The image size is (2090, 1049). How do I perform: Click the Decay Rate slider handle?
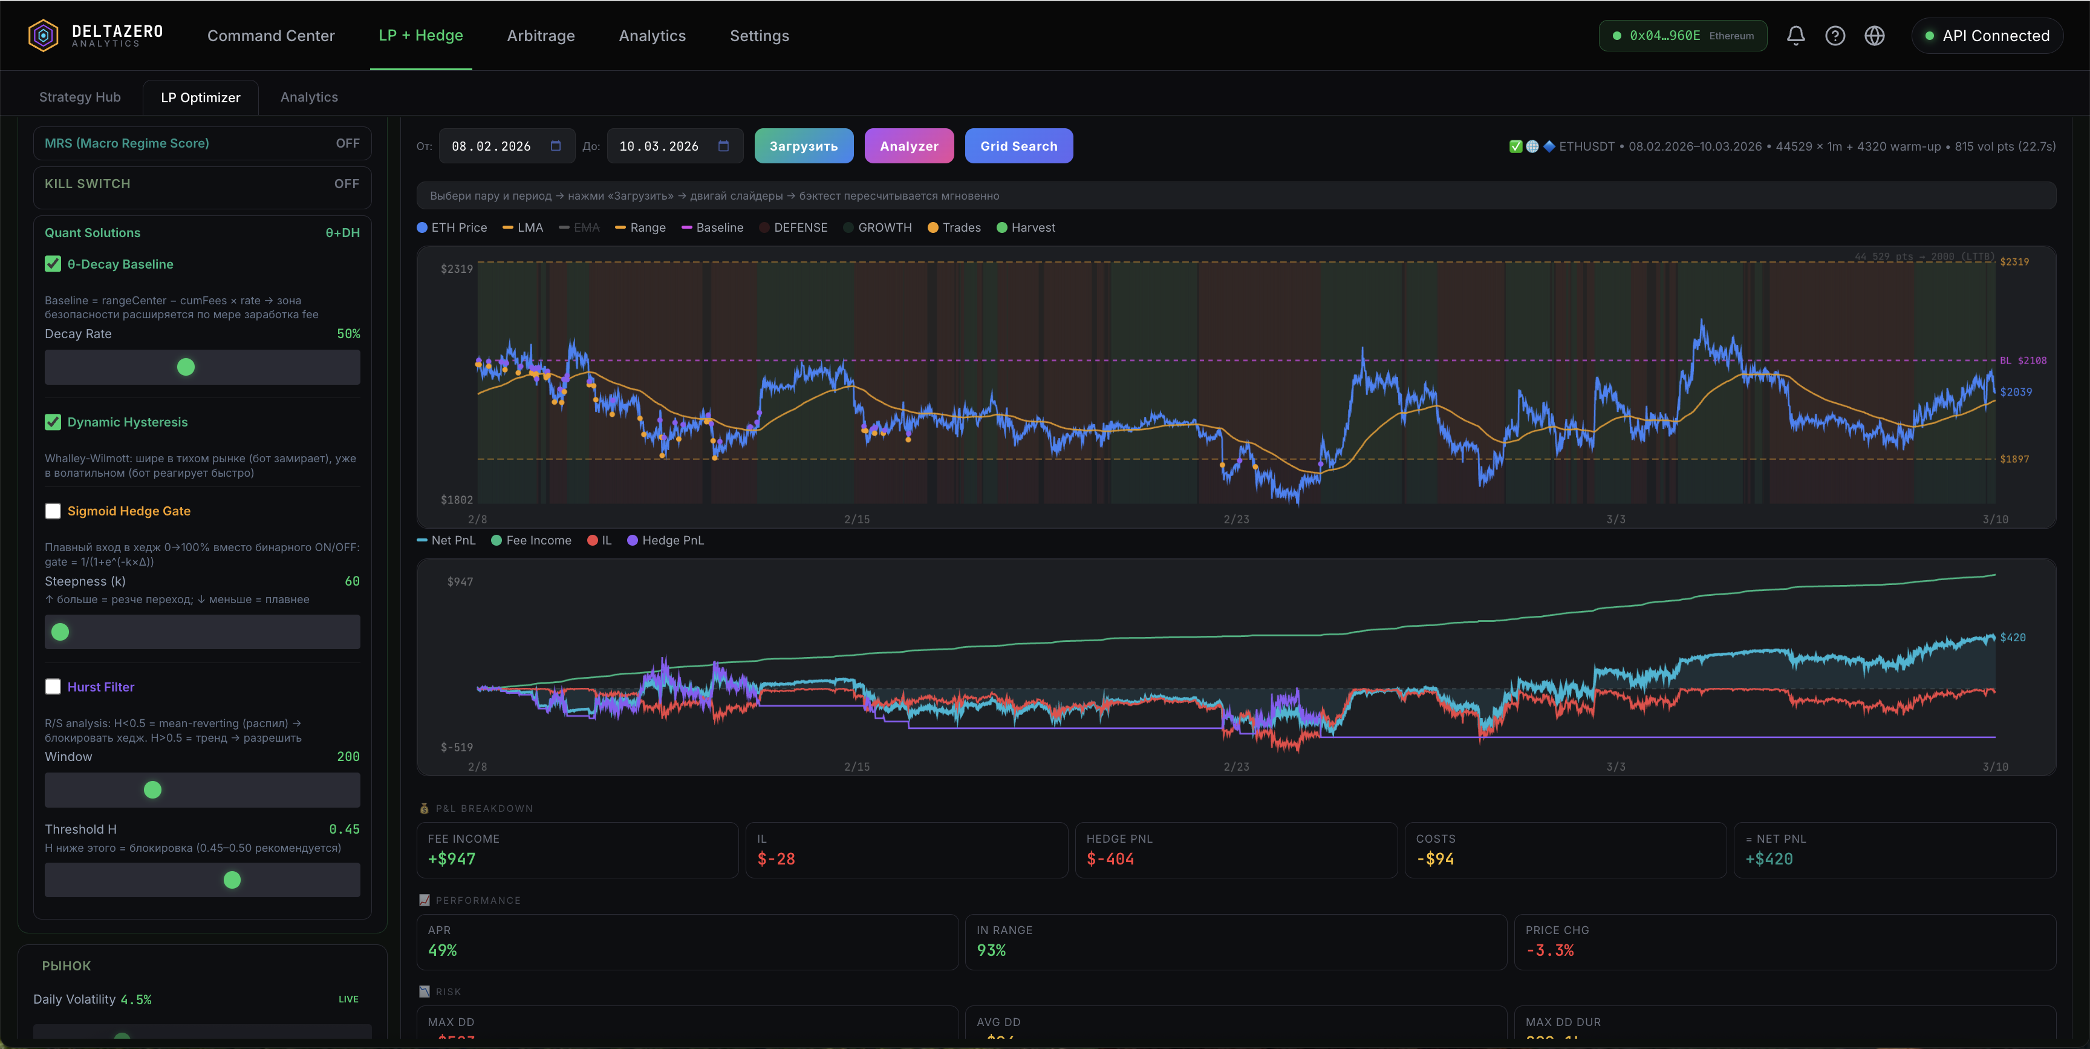click(x=186, y=367)
